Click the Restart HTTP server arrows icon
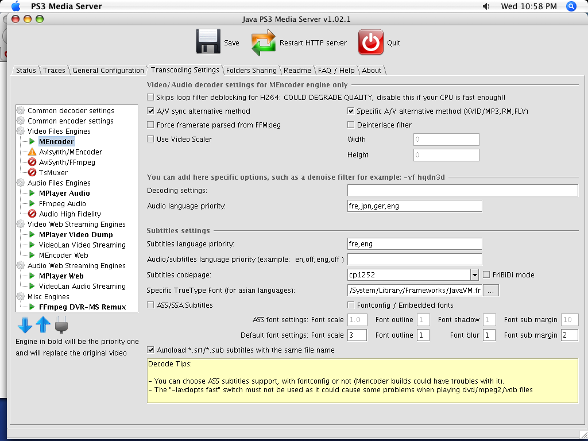Image resolution: width=588 pixels, height=441 pixels. (263, 42)
